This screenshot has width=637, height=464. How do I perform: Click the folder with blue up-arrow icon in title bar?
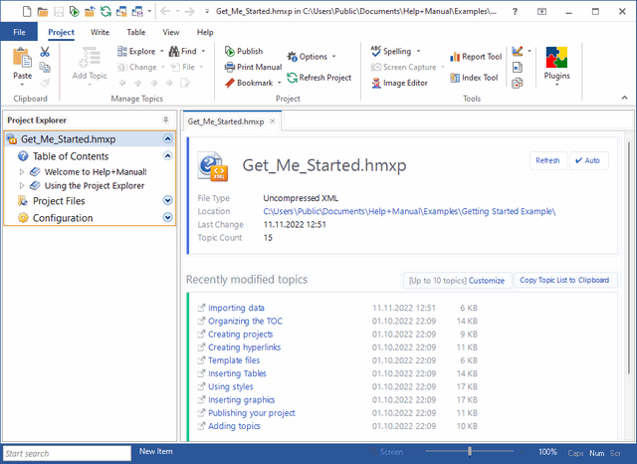90,11
